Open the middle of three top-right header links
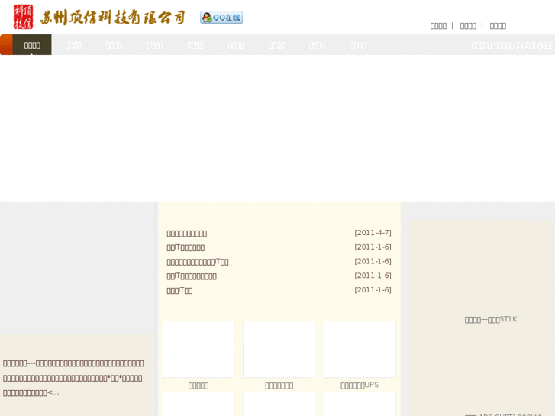555x416 pixels. [468, 26]
